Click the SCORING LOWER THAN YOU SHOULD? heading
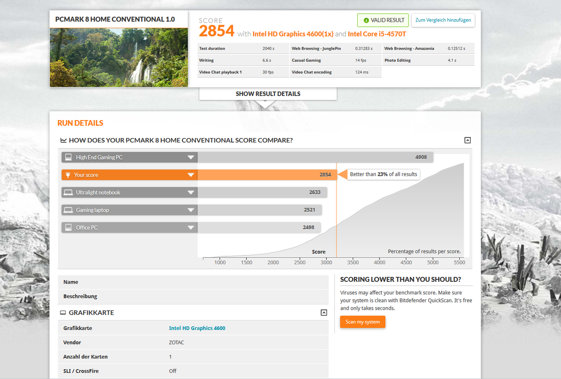Screen dimensions: 561x379 coord(401,280)
